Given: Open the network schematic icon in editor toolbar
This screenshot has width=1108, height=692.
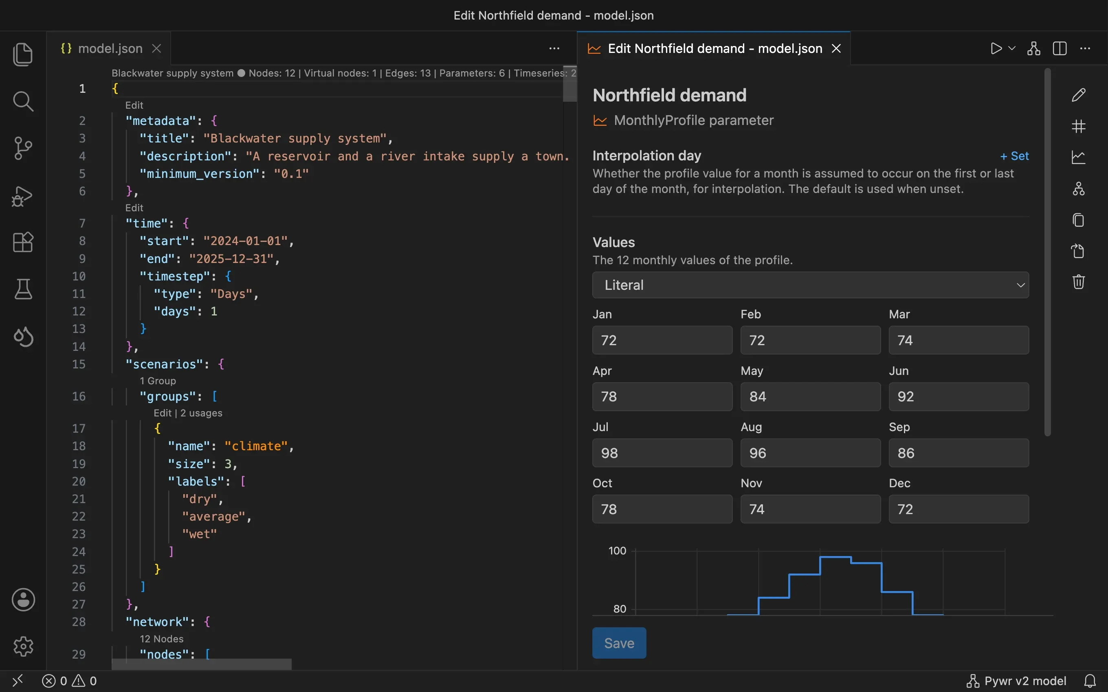Looking at the screenshot, I should tap(1034, 48).
